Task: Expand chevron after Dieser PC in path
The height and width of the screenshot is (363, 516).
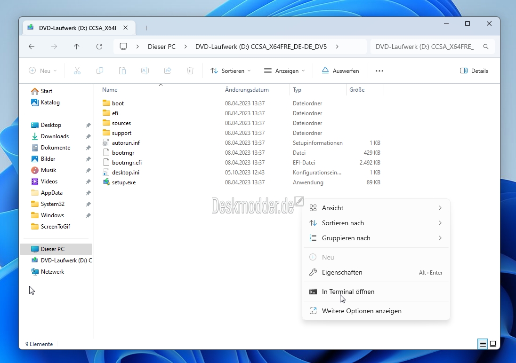Action: pos(185,47)
